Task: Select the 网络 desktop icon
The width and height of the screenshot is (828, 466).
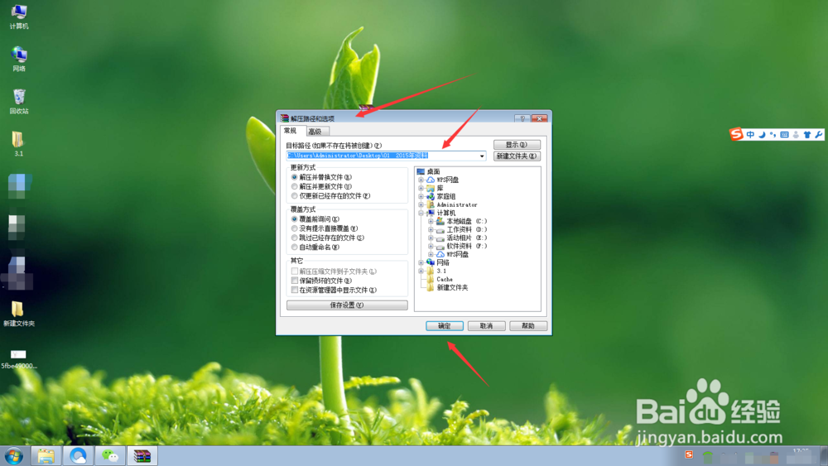Action: coord(19,59)
